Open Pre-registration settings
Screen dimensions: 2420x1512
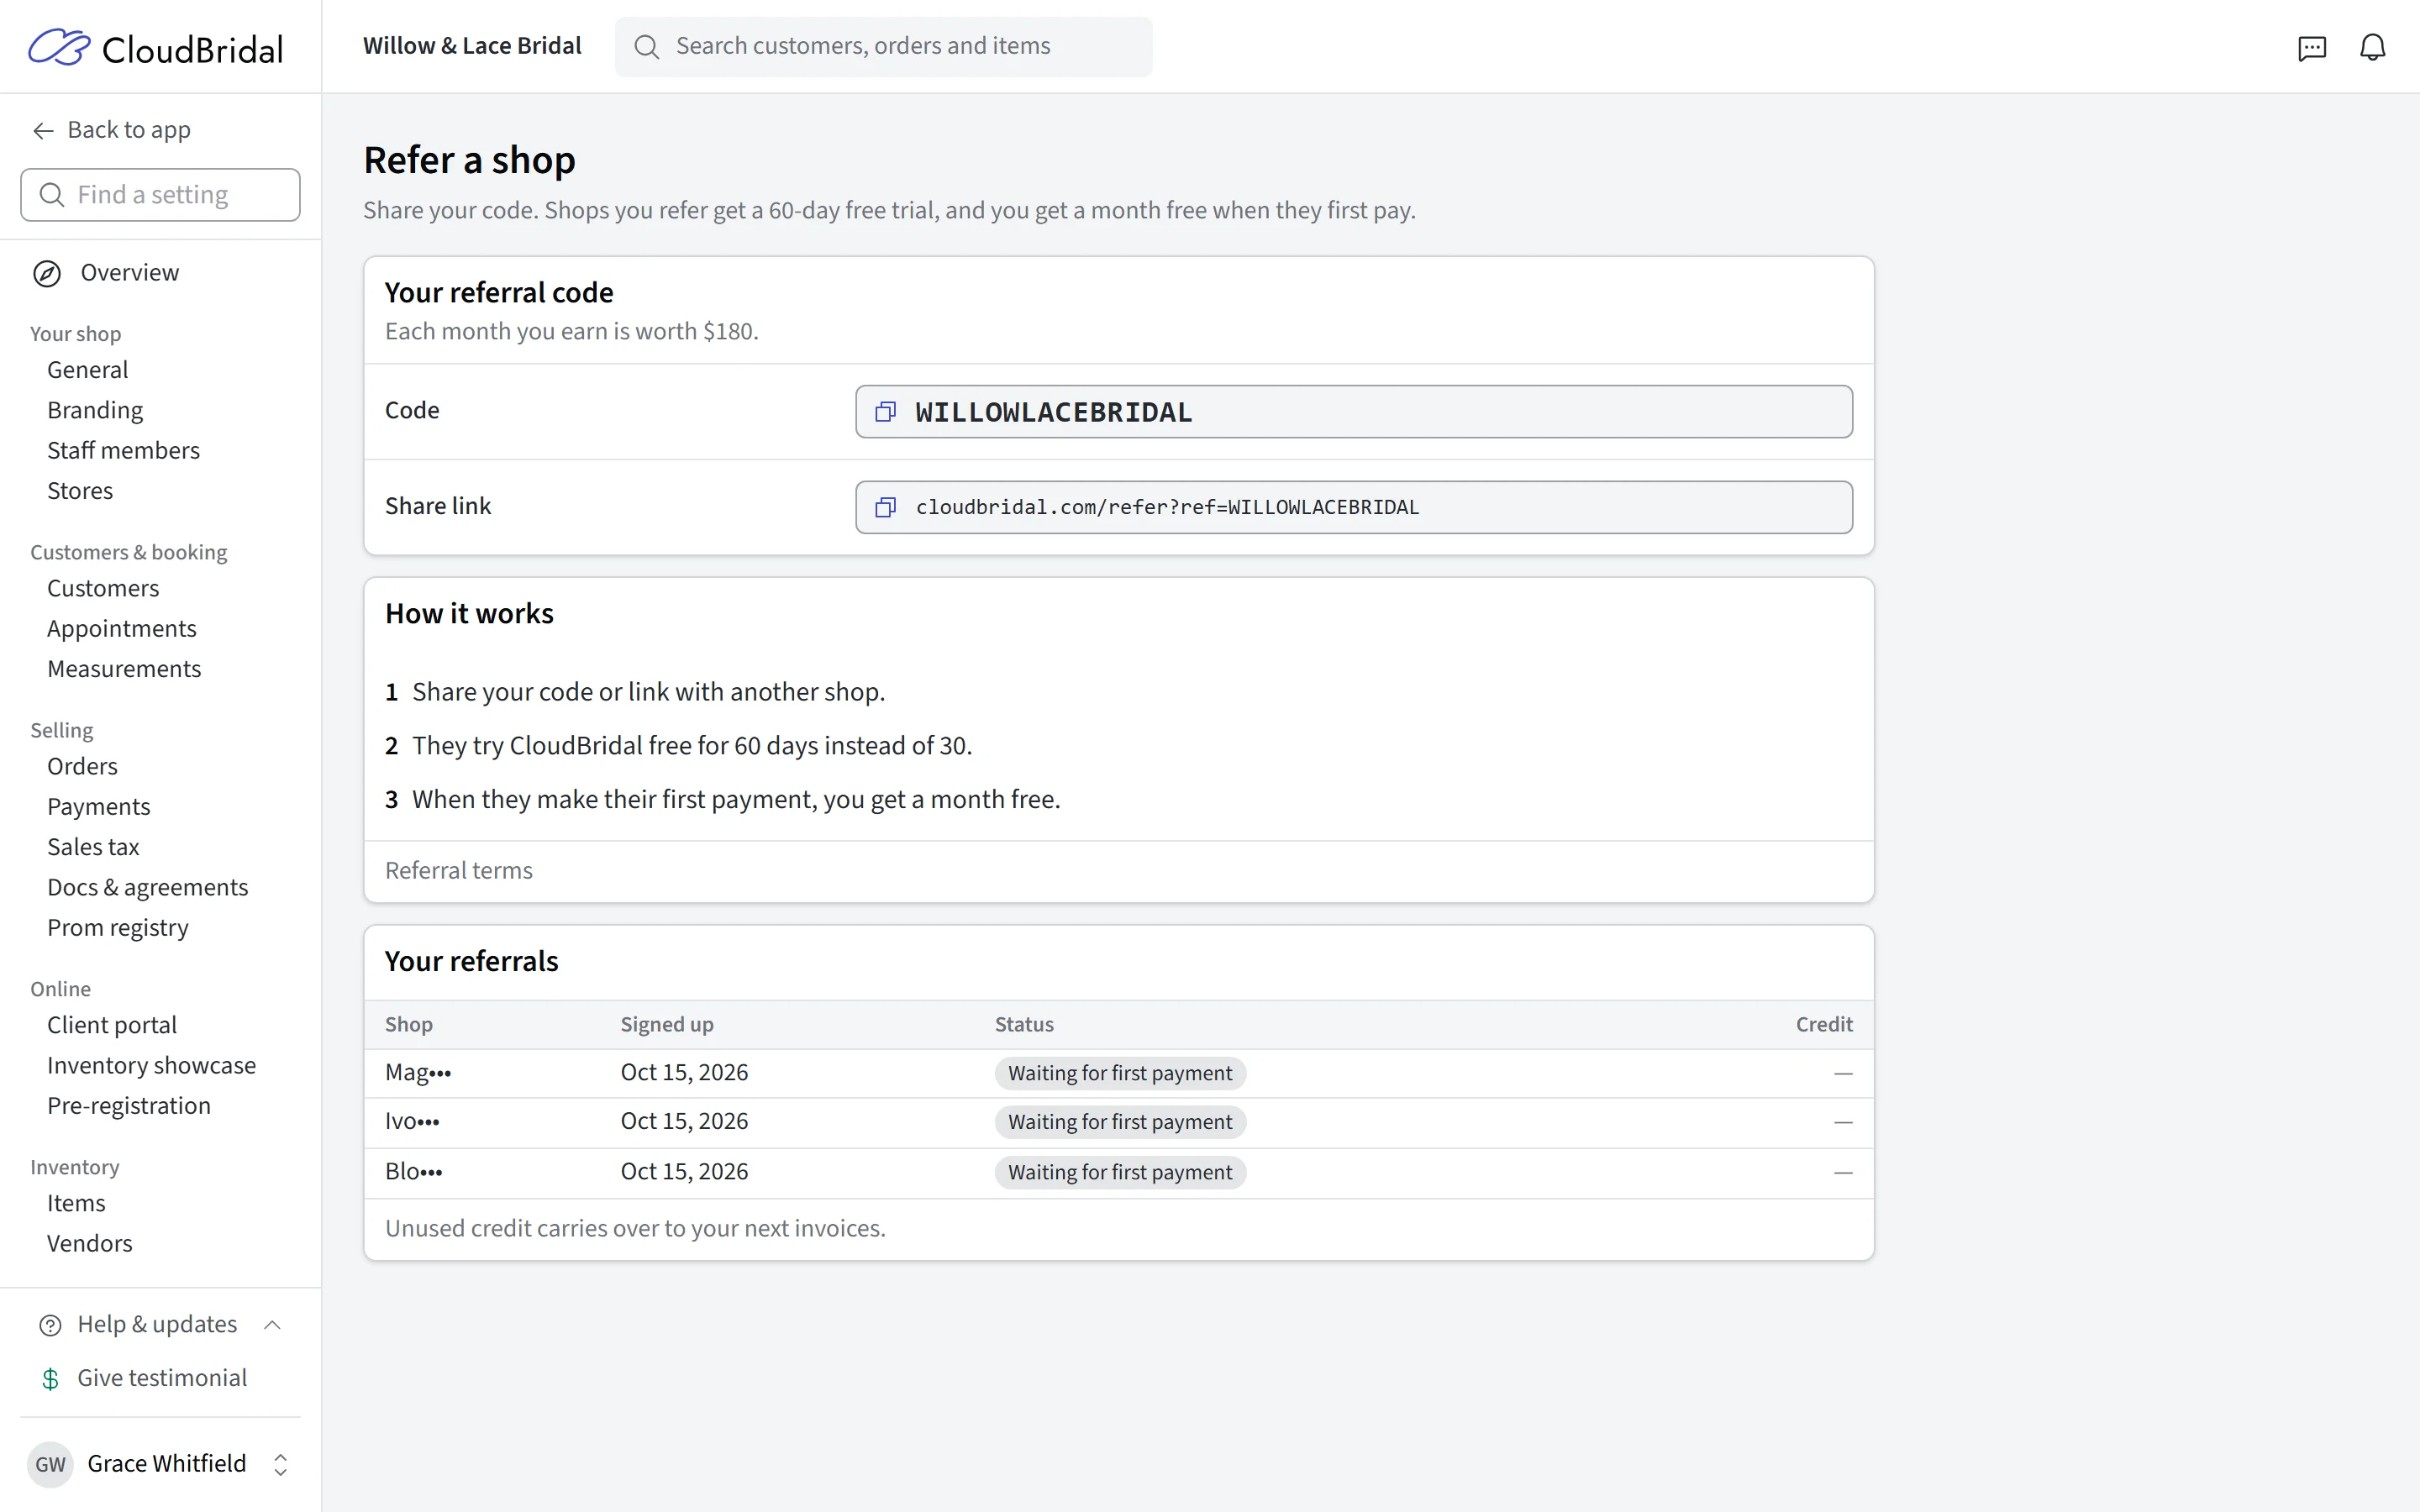(x=128, y=1106)
